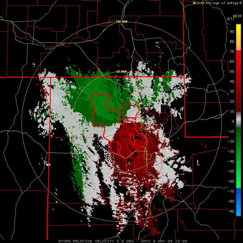Click the -50 value on velocity scale

point(231,171)
